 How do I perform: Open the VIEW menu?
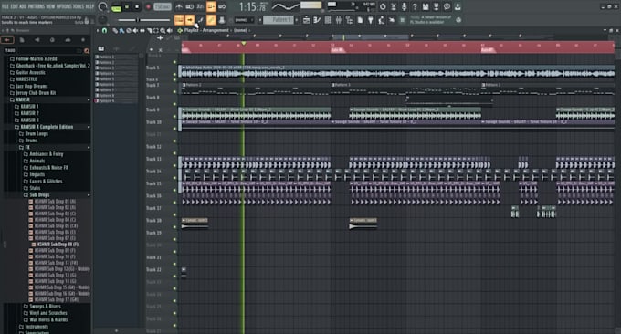(51, 6)
